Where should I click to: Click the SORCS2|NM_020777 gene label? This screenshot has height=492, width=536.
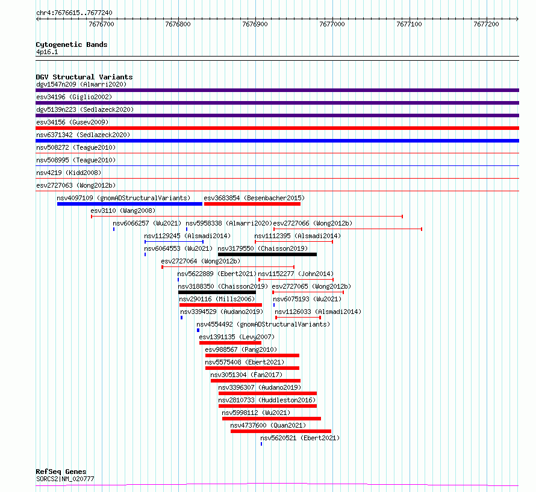[65, 479]
